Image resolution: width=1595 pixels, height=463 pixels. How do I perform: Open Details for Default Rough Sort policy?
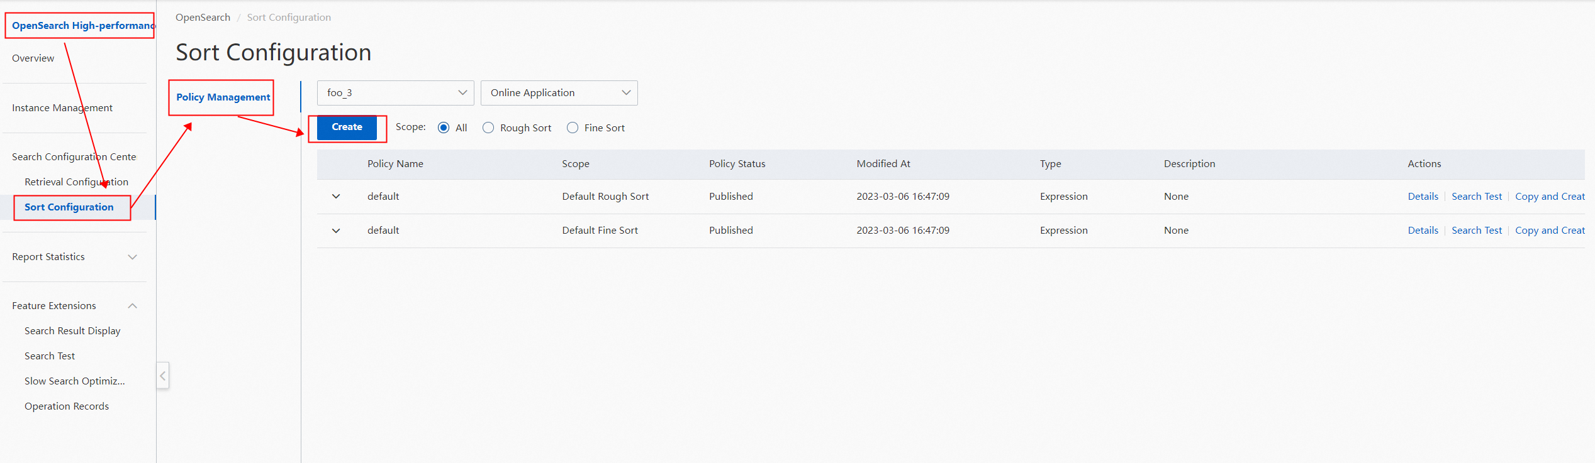(1423, 197)
